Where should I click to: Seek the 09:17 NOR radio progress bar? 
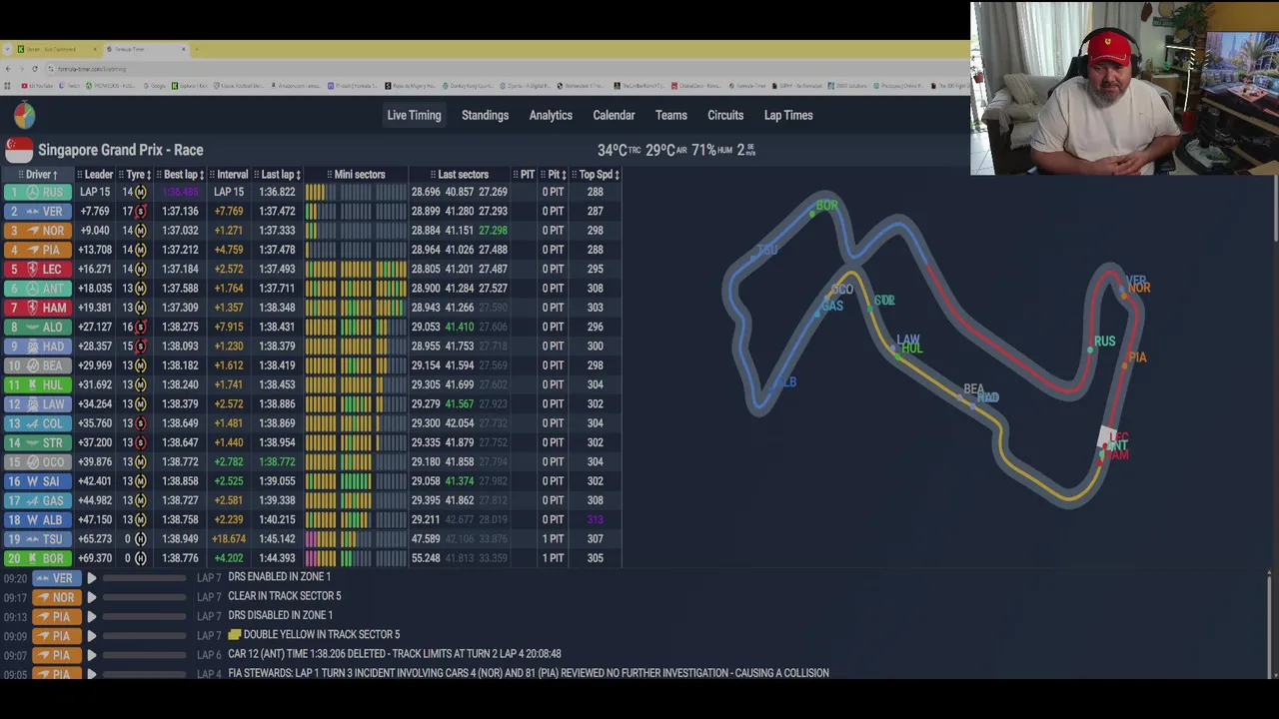[x=144, y=597]
